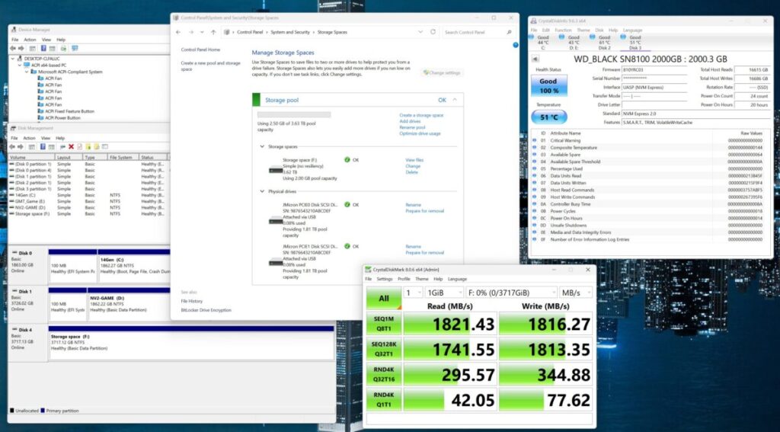The image size is (780, 432).
Task: Click Forward arrow in Device Manager toolbar
Action: (21, 48)
